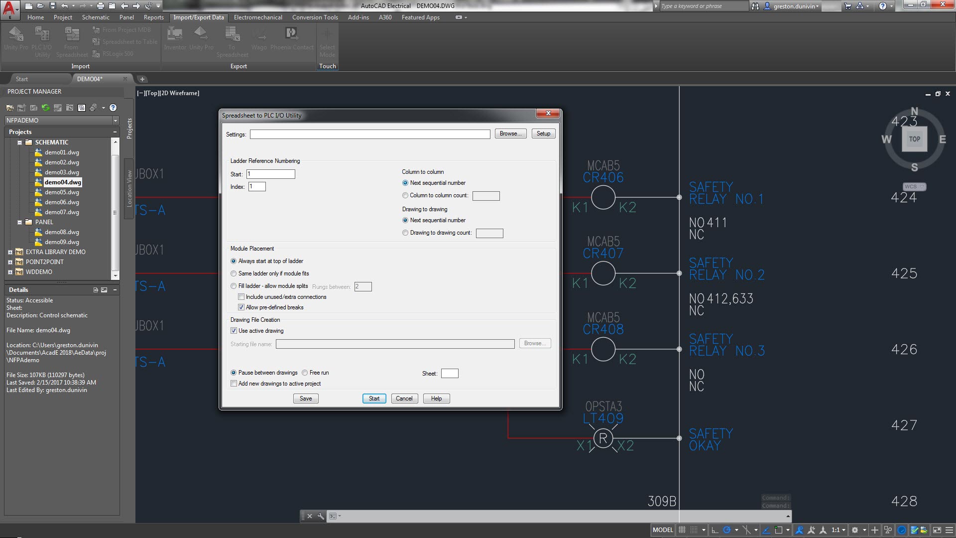This screenshot has width=956, height=538.
Task: Uncheck Use active drawing checkbox
Action: click(x=234, y=331)
